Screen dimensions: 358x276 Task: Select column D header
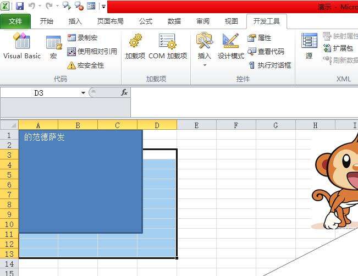pyautogui.click(x=157, y=125)
